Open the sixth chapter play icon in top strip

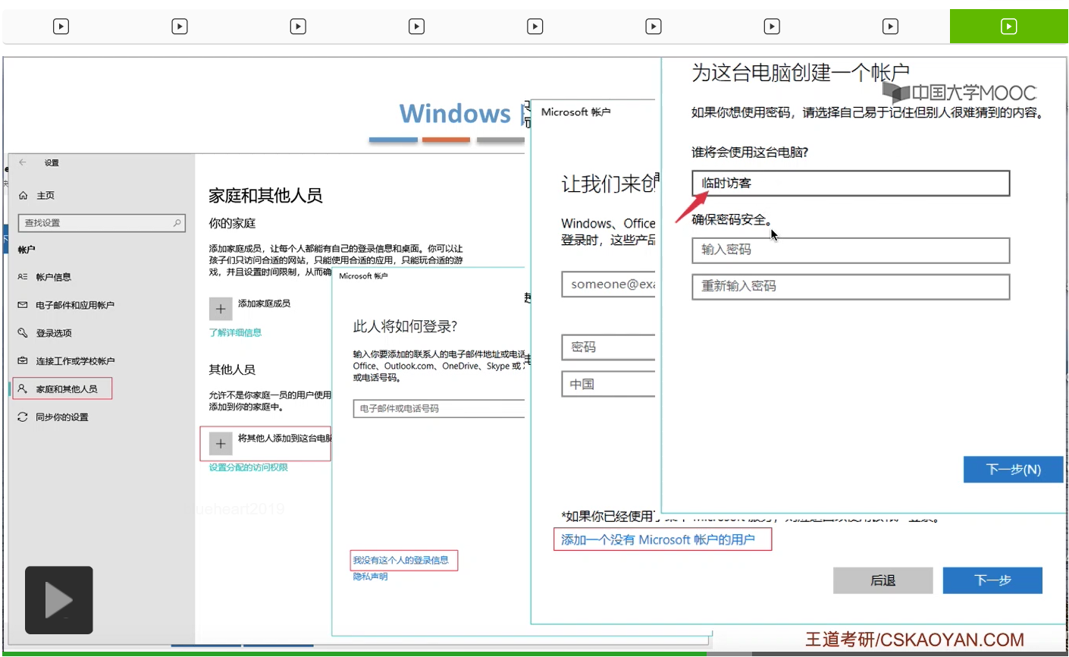[653, 27]
